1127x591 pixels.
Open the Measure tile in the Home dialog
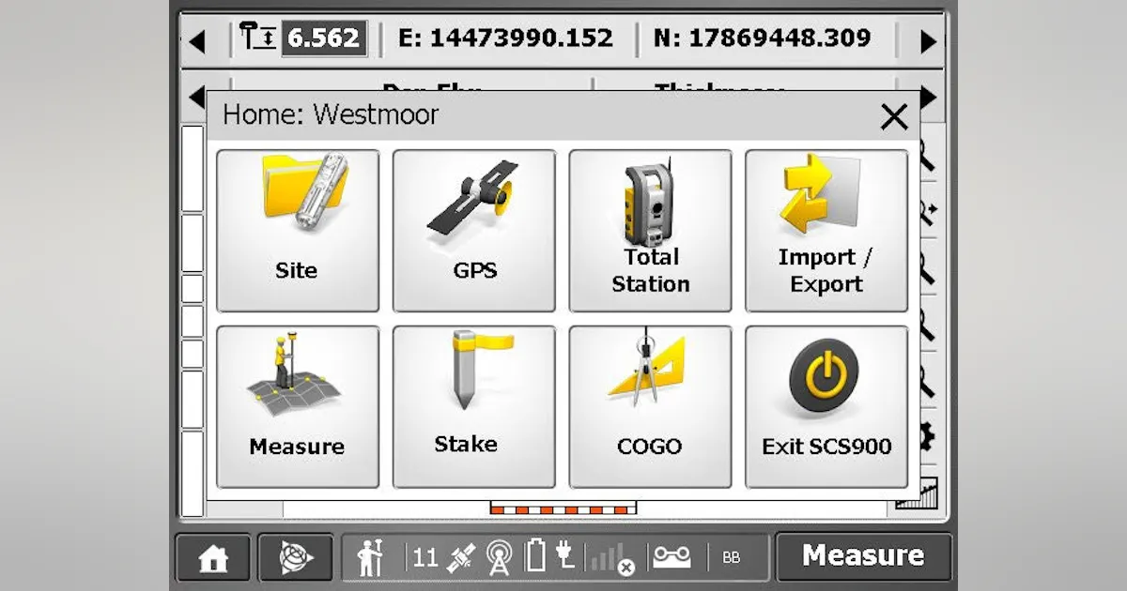tap(298, 407)
